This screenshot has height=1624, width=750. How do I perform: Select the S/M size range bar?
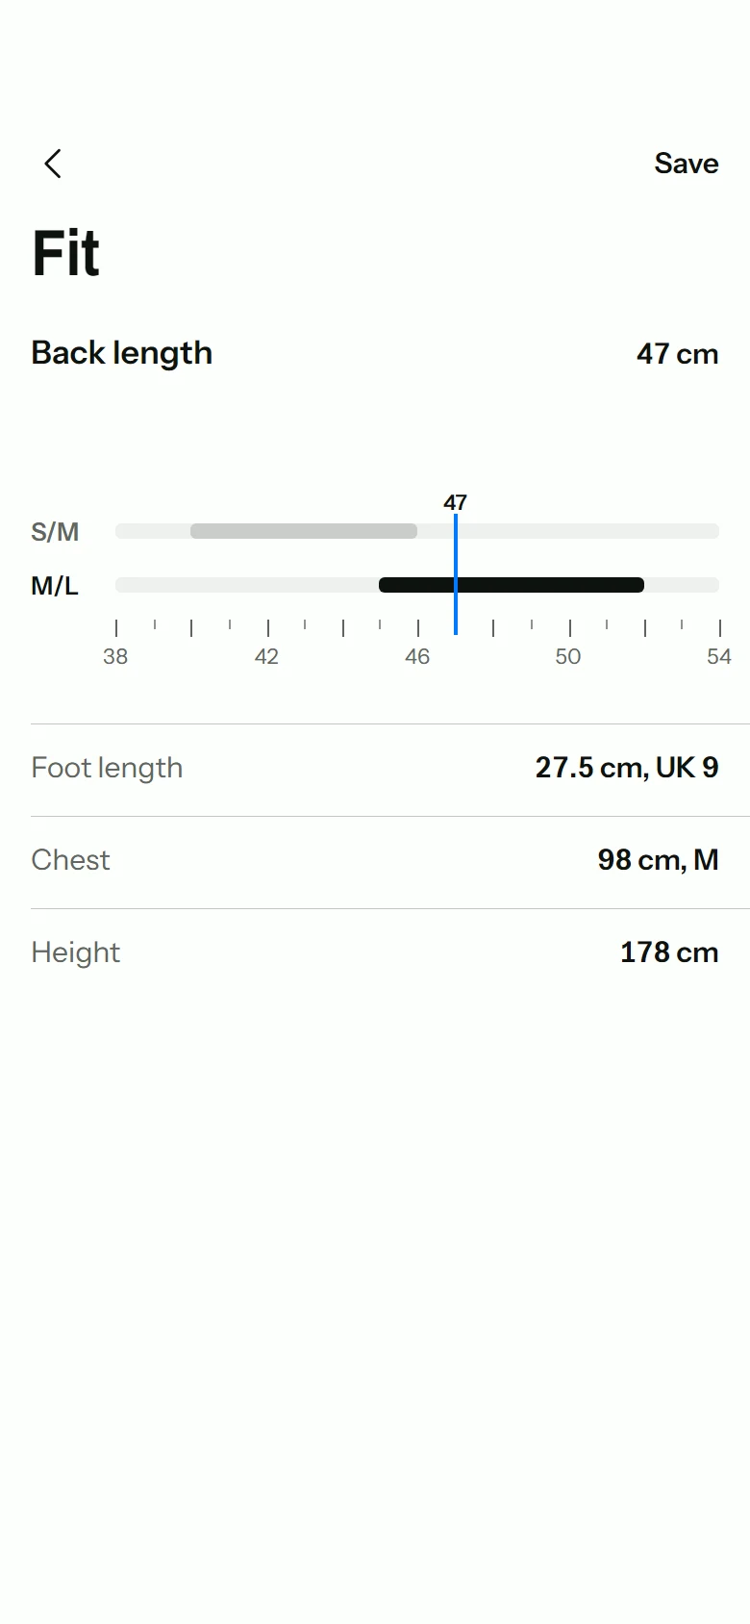[304, 531]
